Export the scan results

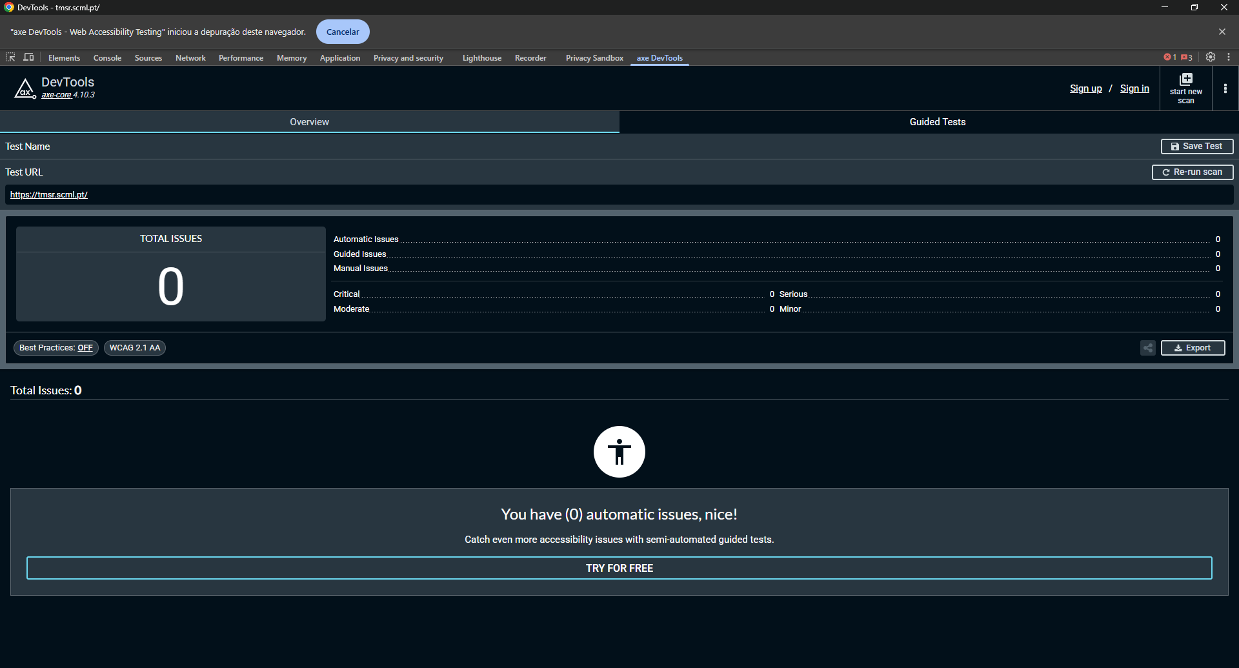point(1193,348)
